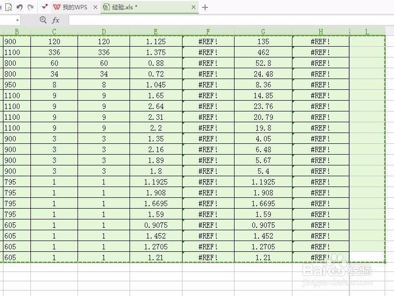Click column G cell with value 1.1925

pos(263,182)
